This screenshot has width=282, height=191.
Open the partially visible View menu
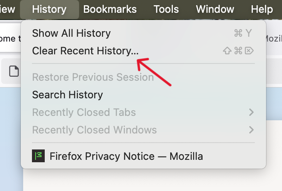click(8, 9)
